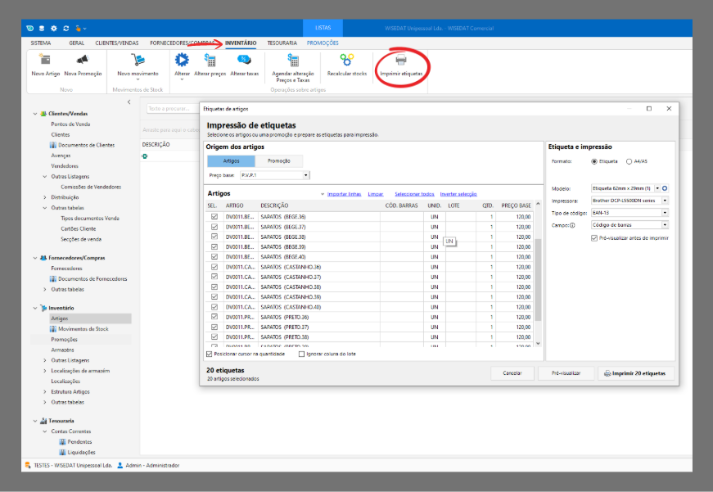Image resolution: width=713 pixels, height=492 pixels.
Task: Click Imprimir 20 etiquetas button
Action: (636, 373)
